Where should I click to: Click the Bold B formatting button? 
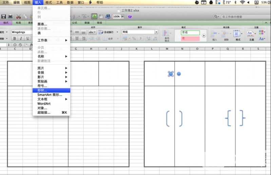point(15,39)
